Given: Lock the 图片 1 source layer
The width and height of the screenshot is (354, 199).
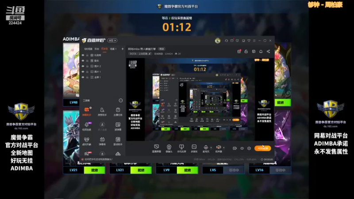Looking at the screenshot, I should coord(87,72).
